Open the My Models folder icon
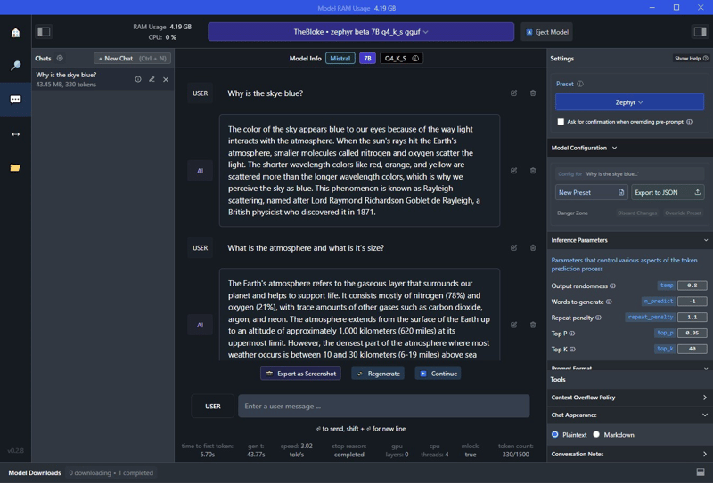Viewport: 713px width, 483px height. tap(15, 167)
